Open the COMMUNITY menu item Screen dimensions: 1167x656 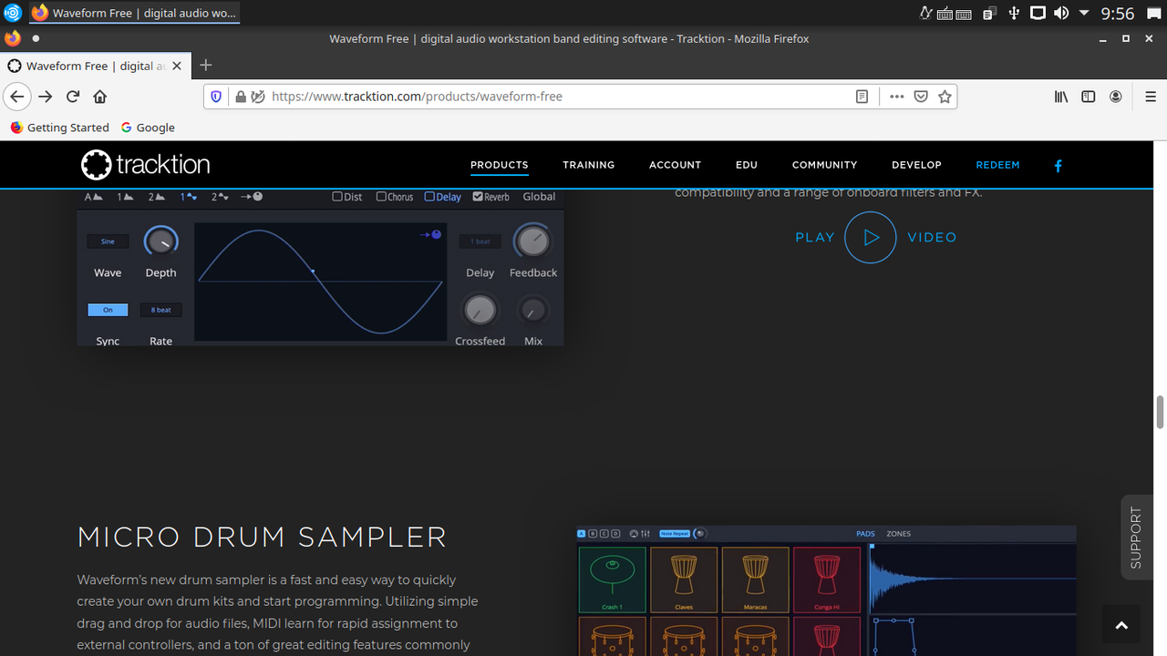824,165
